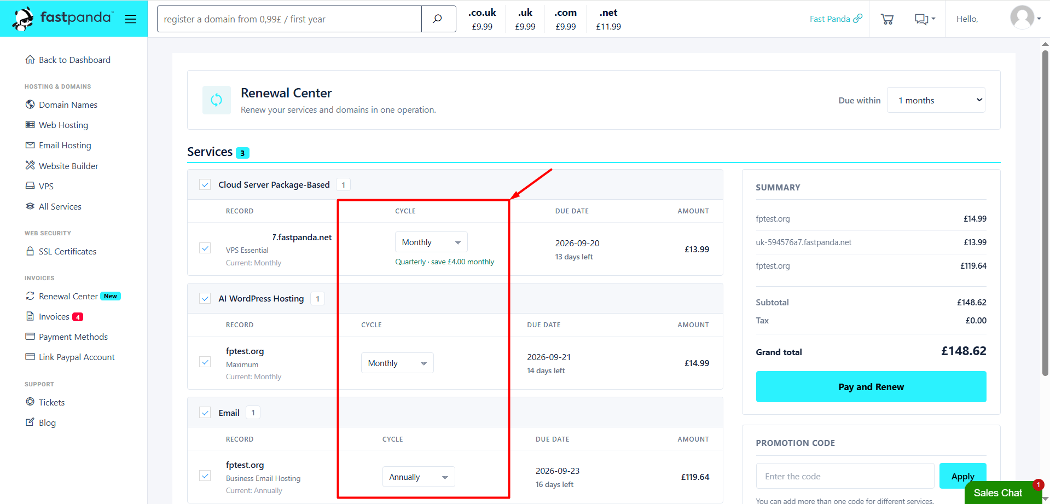Open the VPS Essential cycle dropdown
The height and width of the screenshot is (504, 1050).
point(431,242)
